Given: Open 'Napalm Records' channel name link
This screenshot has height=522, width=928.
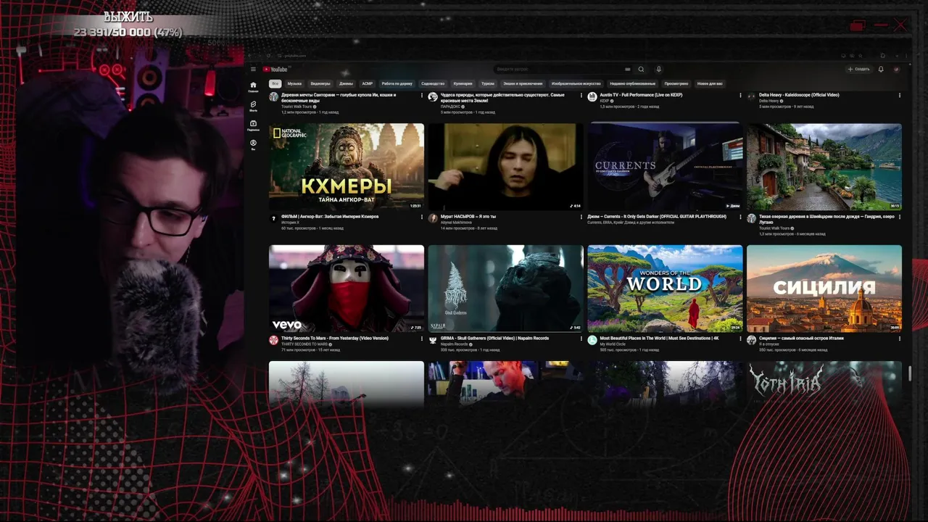Looking at the screenshot, I should [x=455, y=344].
